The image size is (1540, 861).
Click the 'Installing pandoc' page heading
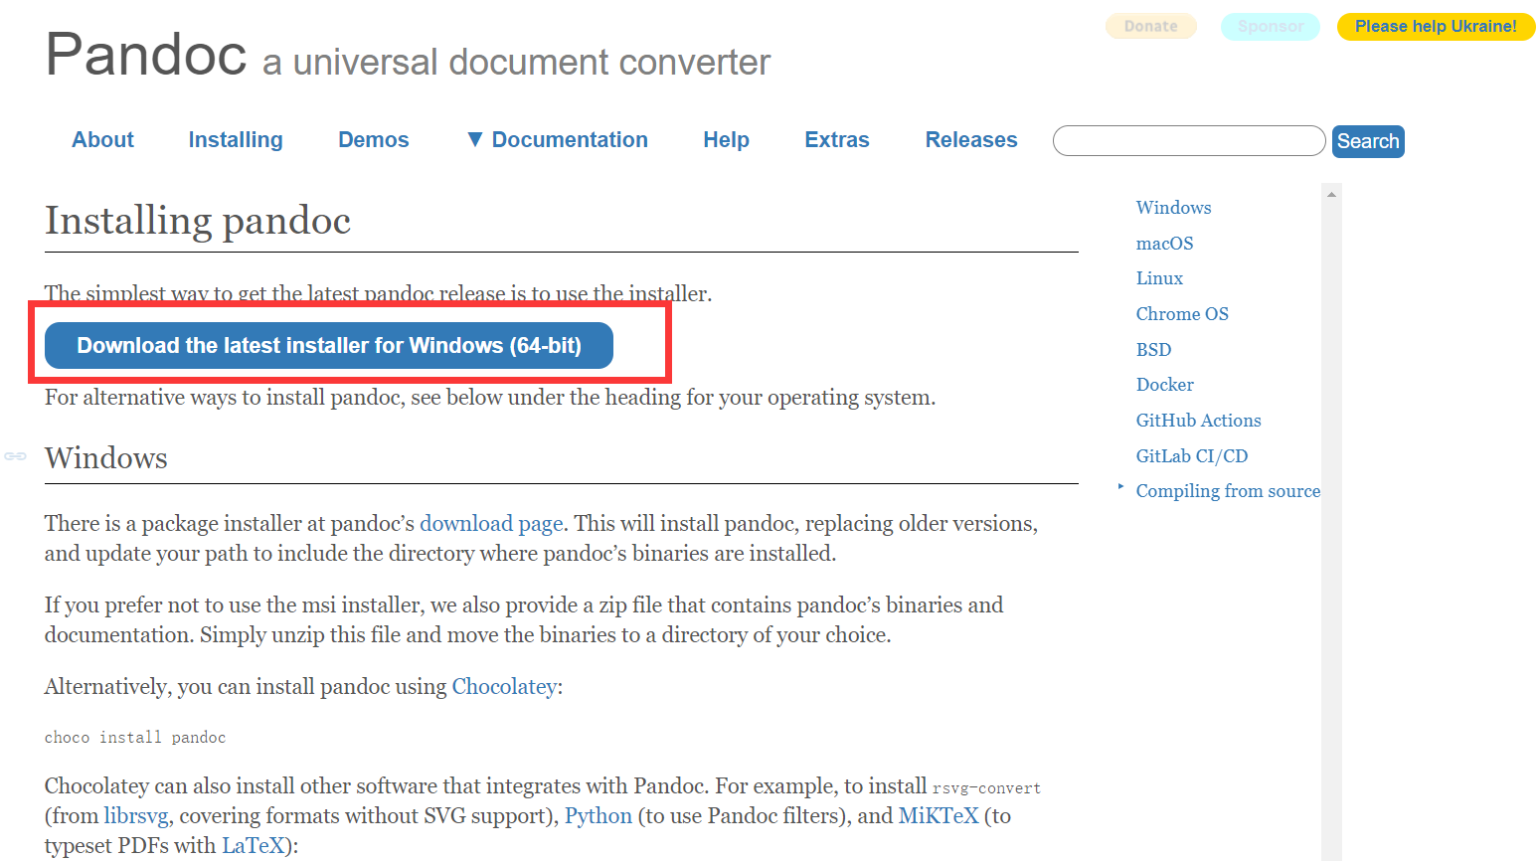[198, 221]
